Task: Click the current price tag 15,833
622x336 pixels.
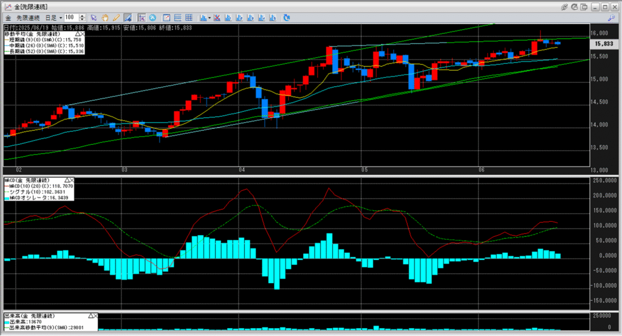Action: pyautogui.click(x=604, y=44)
